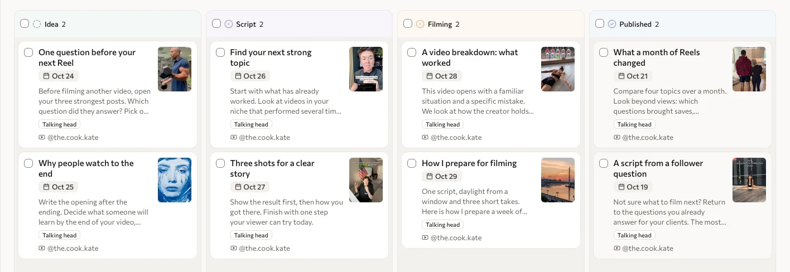The width and height of the screenshot is (790, 272).
Task: Click Talking head tag on 'How I prepare for filming' card
Action: pos(443,225)
